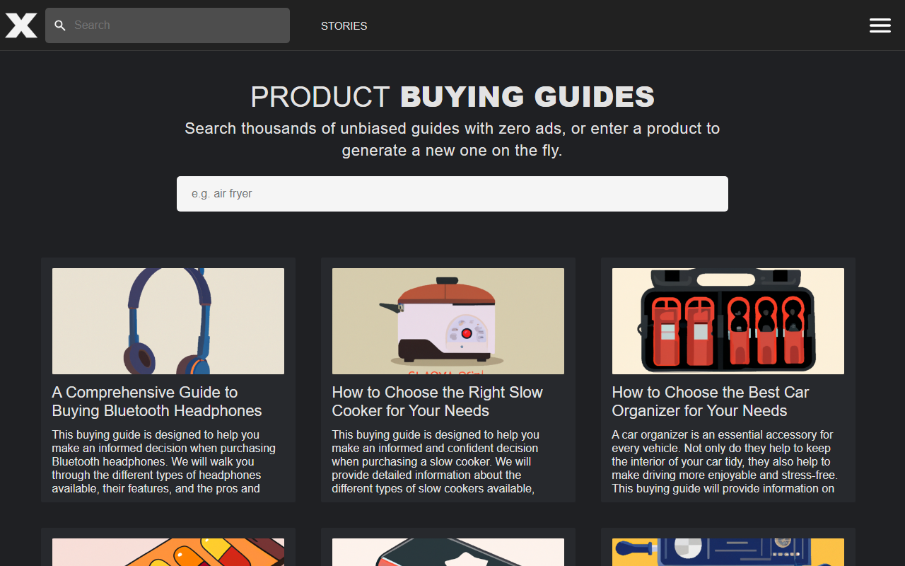Open the STORIES menu item
Image resolution: width=905 pixels, height=566 pixels.
(344, 25)
